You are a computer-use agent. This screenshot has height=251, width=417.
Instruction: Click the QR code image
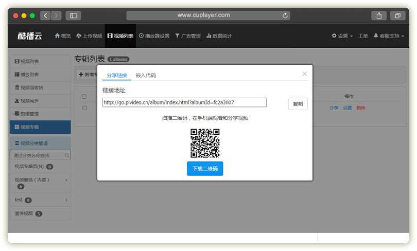tap(205, 143)
